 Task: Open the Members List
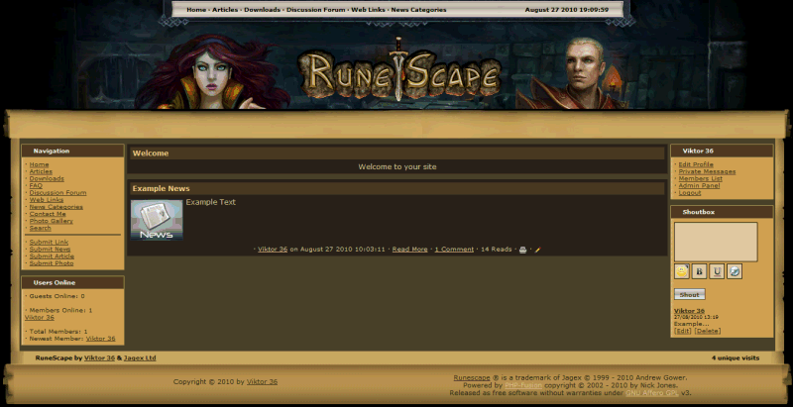[x=701, y=179]
